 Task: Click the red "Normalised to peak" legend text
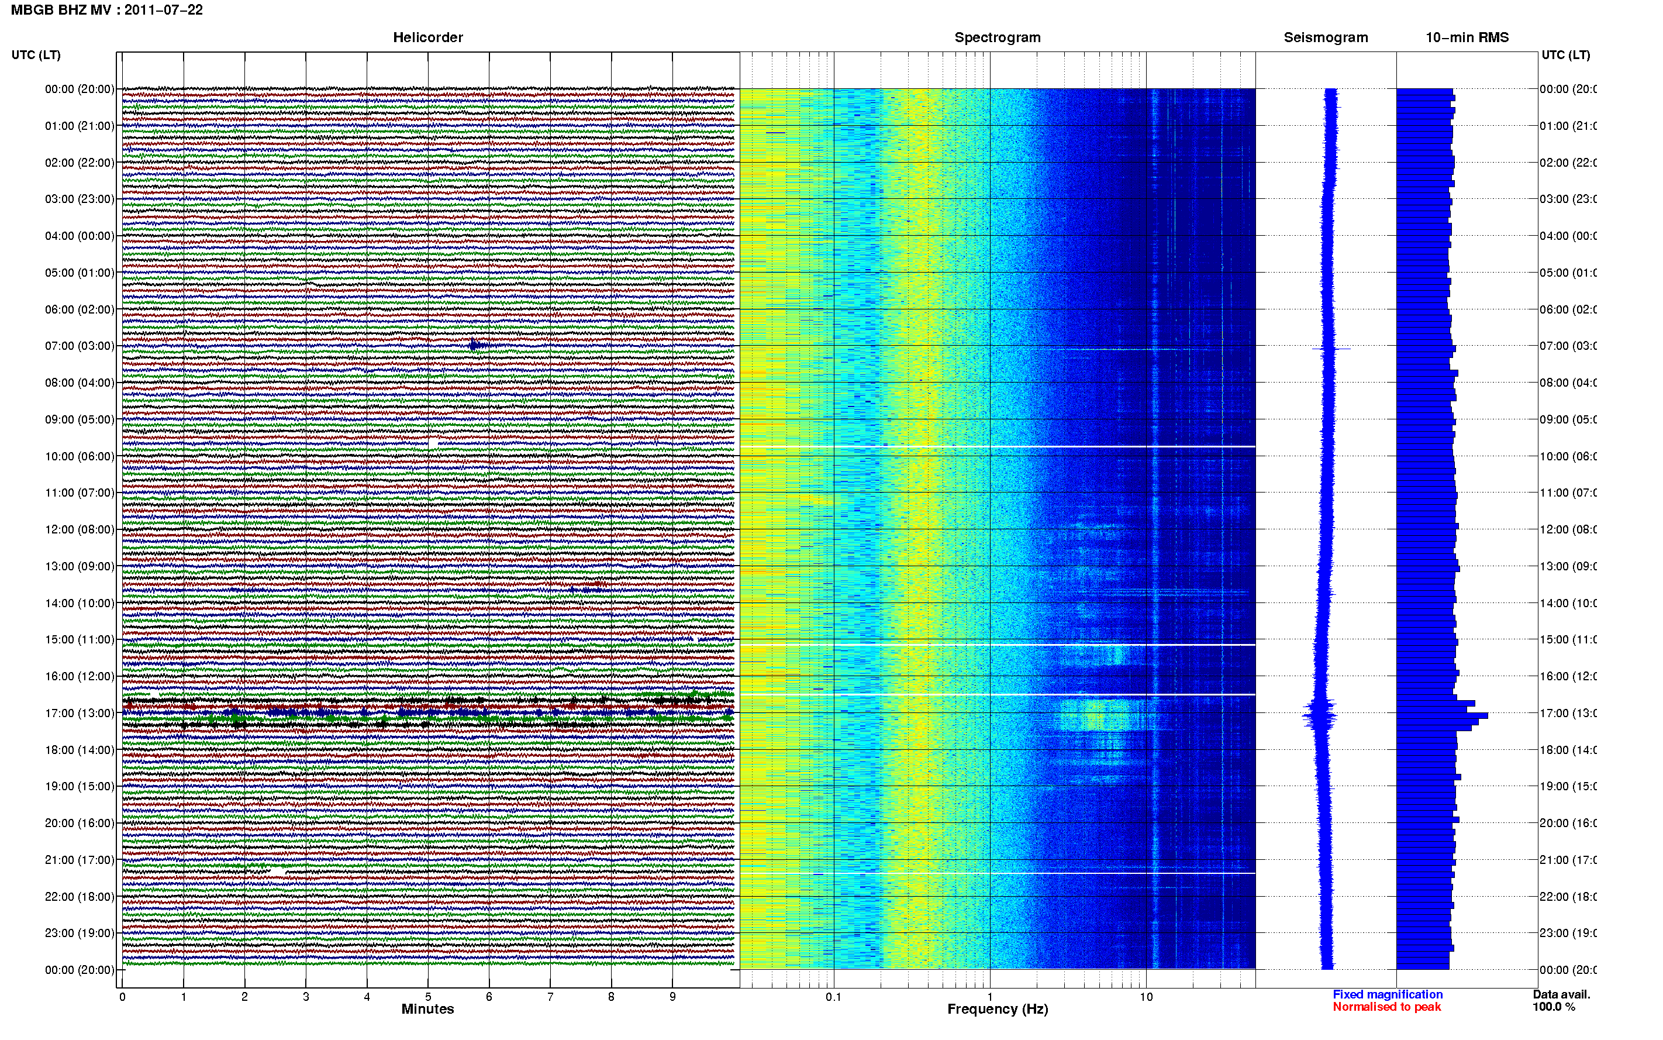click(1386, 1007)
